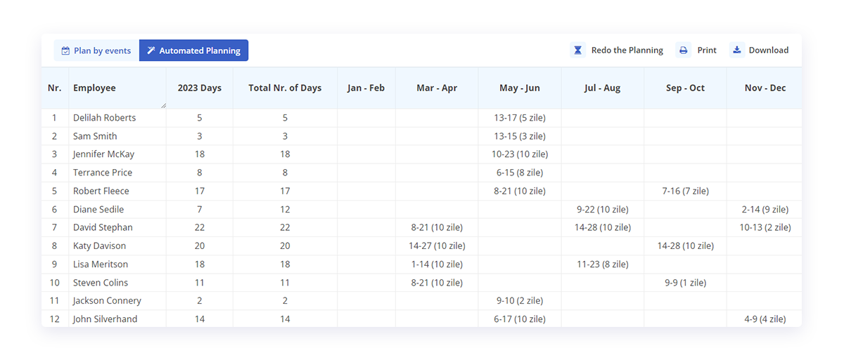Click Katy Davison's total days value 20

click(285, 246)
